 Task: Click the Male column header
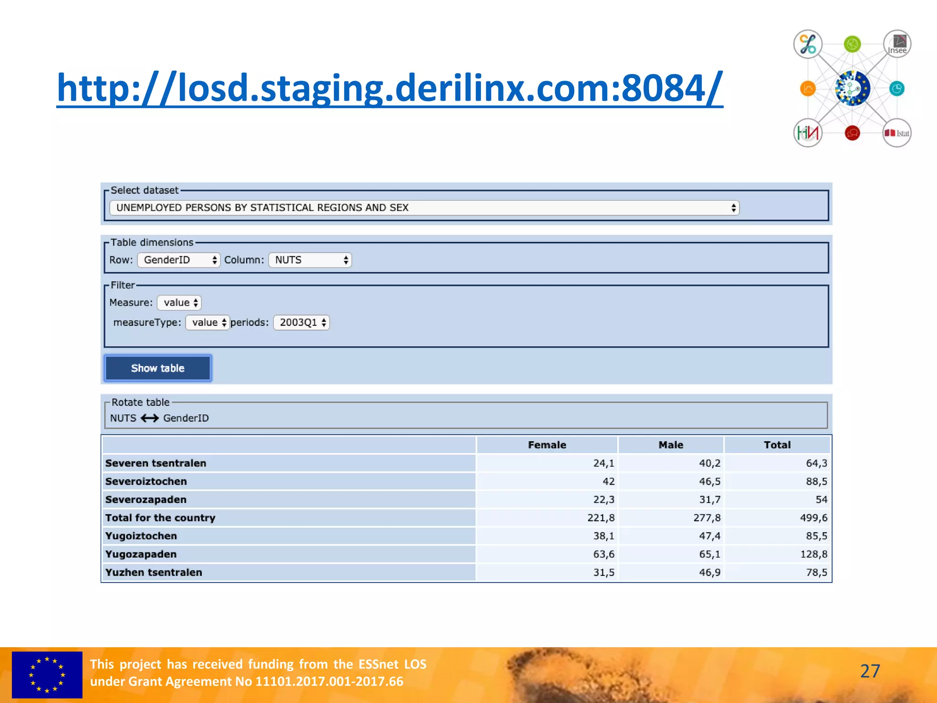click(x=671, y=445)
